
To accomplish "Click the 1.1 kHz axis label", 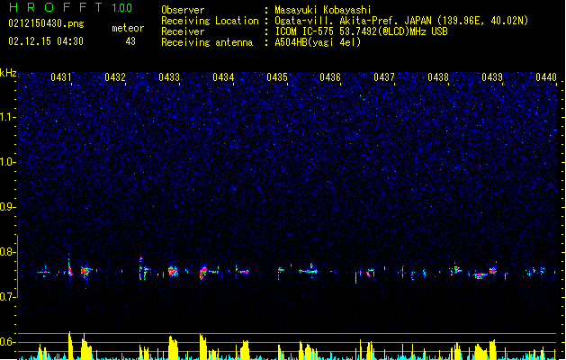I will pyautogui.click(x=7, y=117).
